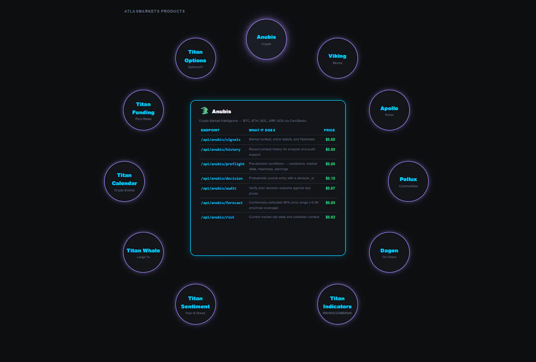Click the $0.05 price in history row

tap(330, 149)
